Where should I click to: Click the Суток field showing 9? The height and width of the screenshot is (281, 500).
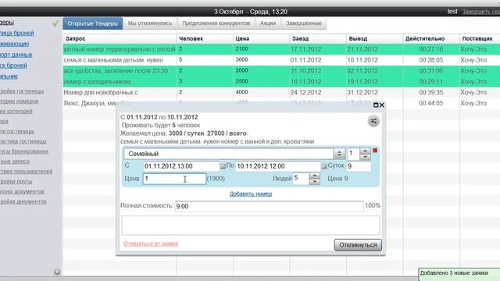click(359, 166)
